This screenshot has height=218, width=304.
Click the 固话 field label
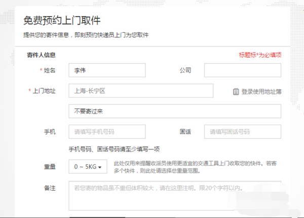[x=185, y=132]
